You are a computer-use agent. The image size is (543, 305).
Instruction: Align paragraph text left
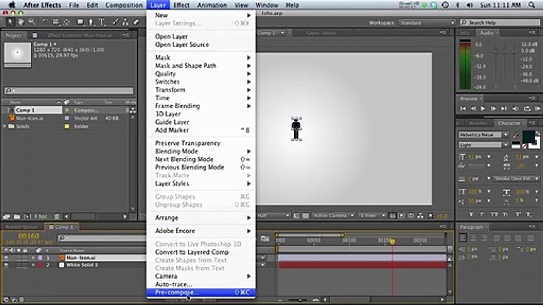(x=463, y=238)
